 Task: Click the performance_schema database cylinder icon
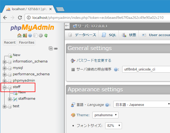click(x=10, y=75)
